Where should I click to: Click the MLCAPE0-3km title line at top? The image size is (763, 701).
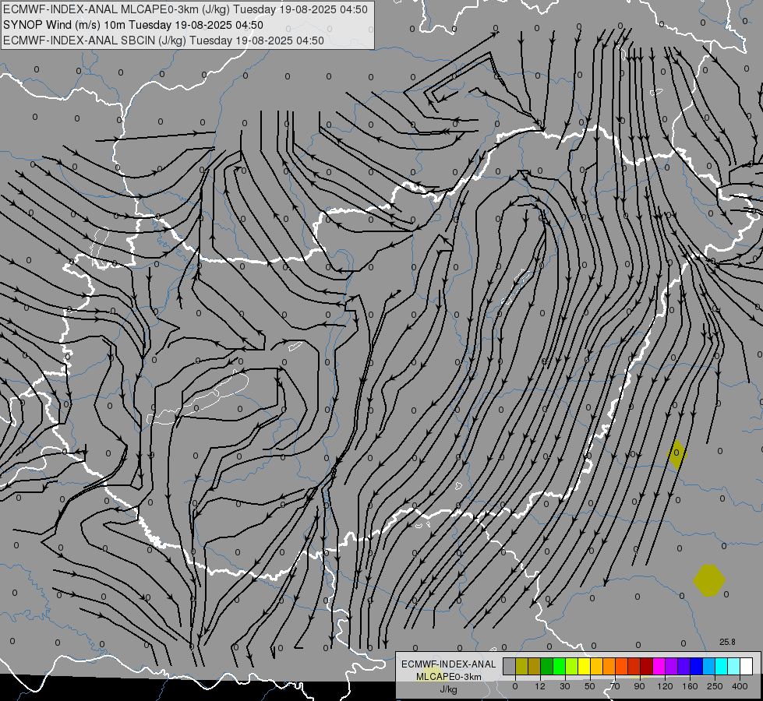point(185,9)
